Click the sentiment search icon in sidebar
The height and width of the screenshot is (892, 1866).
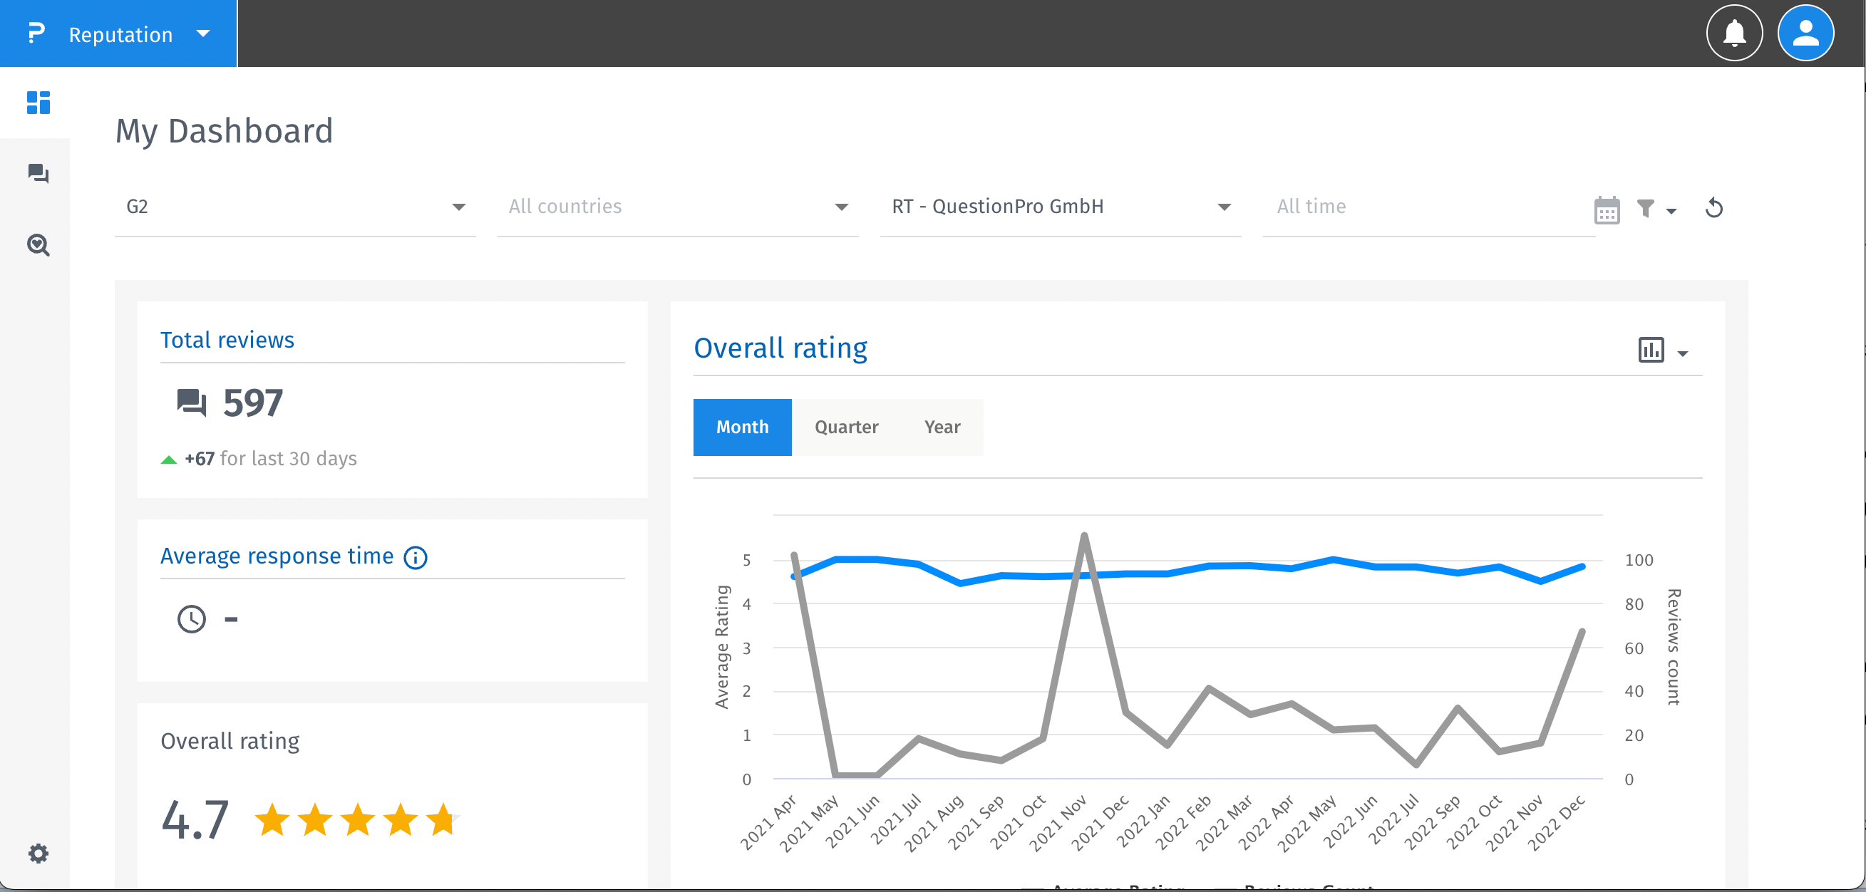(38, 246)
